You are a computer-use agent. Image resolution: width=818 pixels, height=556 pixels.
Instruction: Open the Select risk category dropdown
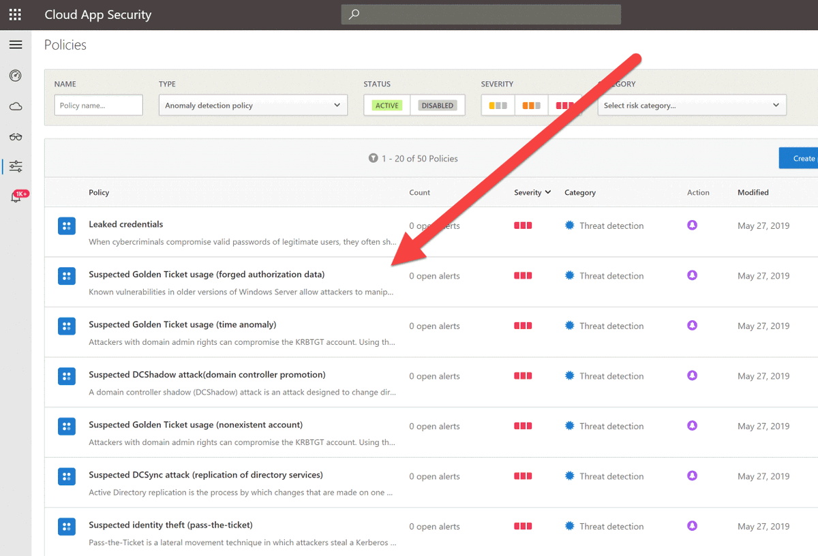(692, 105)
